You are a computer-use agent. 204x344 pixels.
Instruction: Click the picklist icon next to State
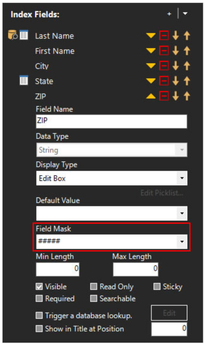click(24, 80)
